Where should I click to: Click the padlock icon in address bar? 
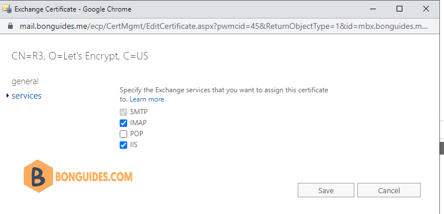tap(10, 27)
